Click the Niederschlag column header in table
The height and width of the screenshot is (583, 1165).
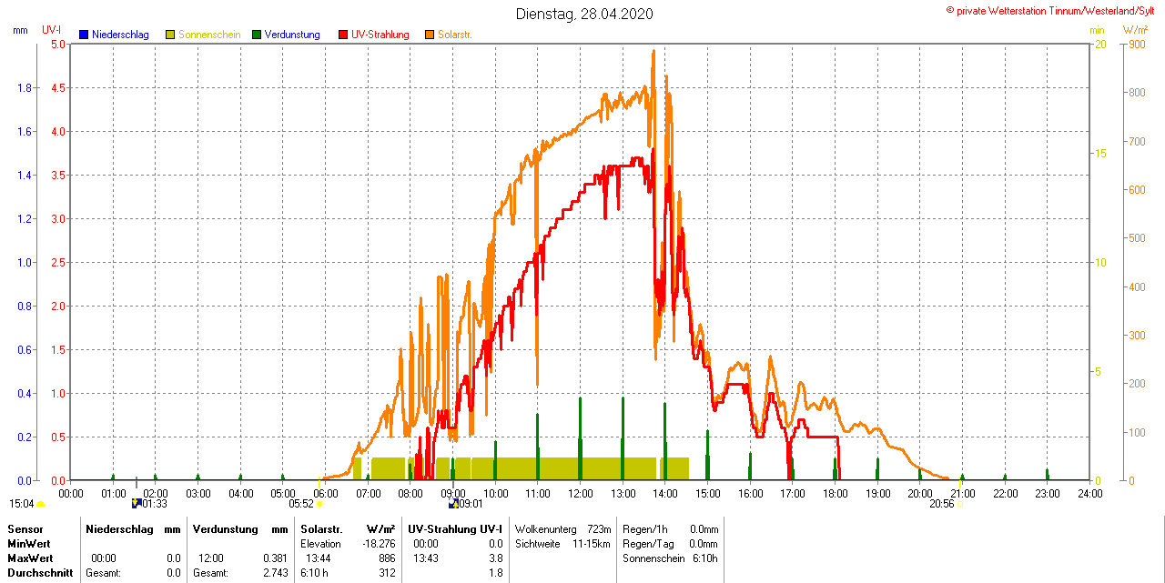119,529
